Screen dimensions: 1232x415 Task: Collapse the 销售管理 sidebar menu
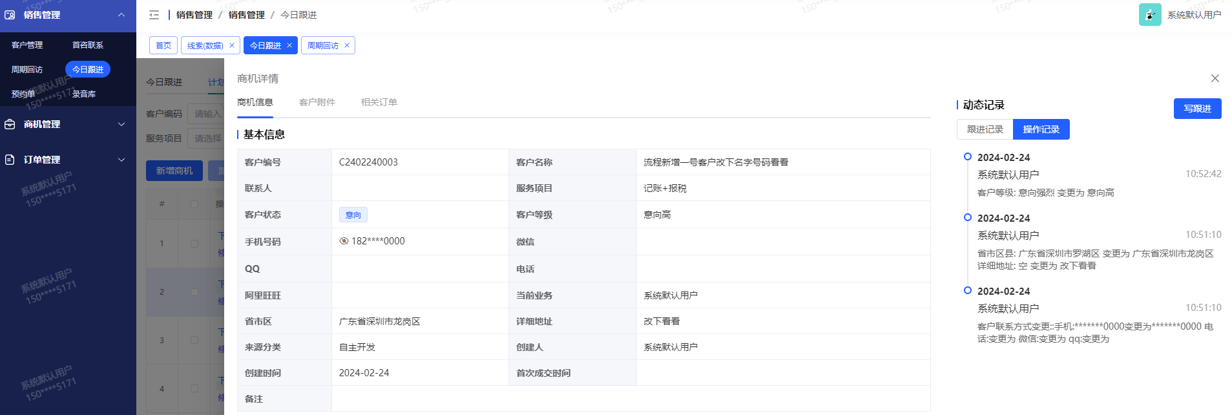121,15
